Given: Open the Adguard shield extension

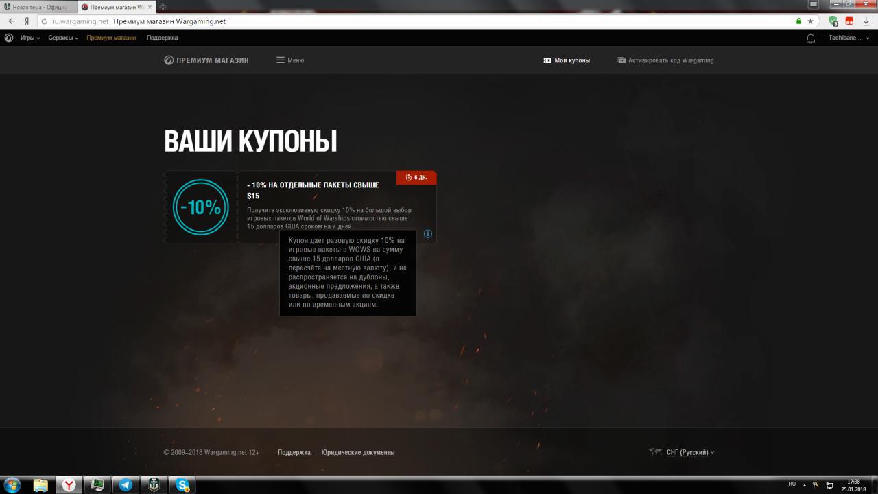Looking at the screenshot, I should coord(833,21).
